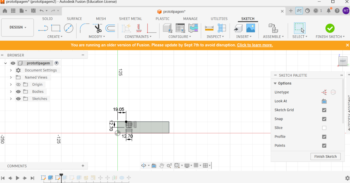Toggle the Points checkbox
350x183 pixels.
(x=324, y=145)
